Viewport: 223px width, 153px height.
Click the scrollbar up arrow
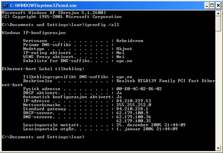click(x=218, y=14)
